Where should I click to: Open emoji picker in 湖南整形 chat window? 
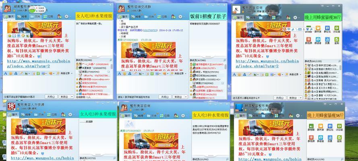point(10,73)
